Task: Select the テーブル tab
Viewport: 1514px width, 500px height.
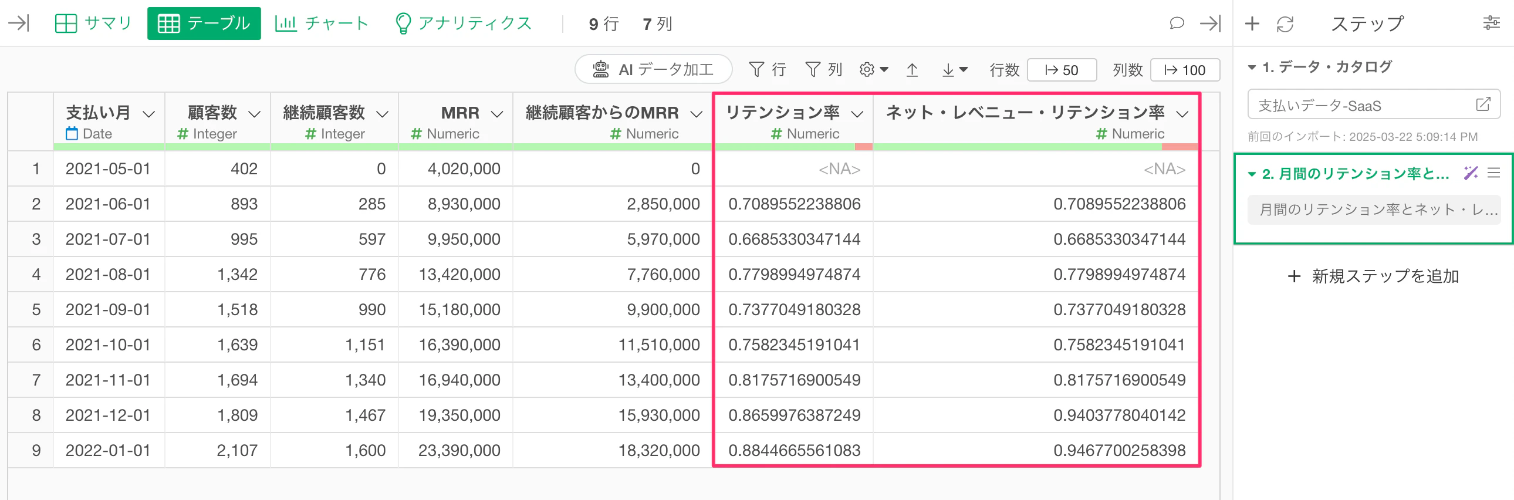Action: pos(204,23)
